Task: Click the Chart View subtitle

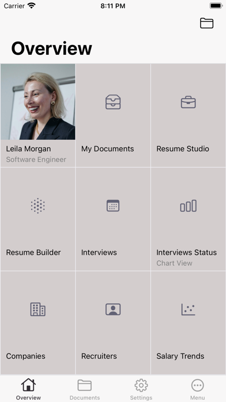Action: tap(174, 263)
